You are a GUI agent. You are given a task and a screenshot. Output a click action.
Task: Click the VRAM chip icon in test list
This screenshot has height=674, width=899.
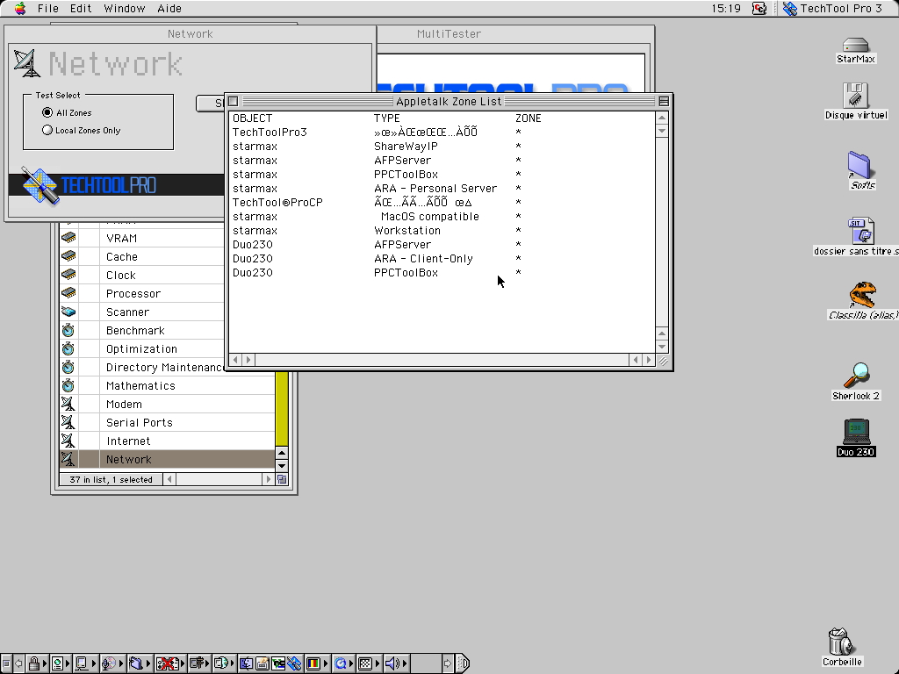pyautogui.click(x=68, y=238)
